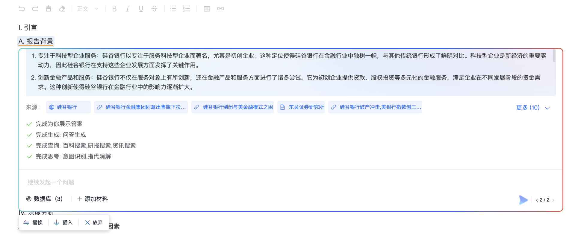Insert a hyperlink from the toolbar
This screenshot has height=238, width=575.
click(x=220, y=9)
